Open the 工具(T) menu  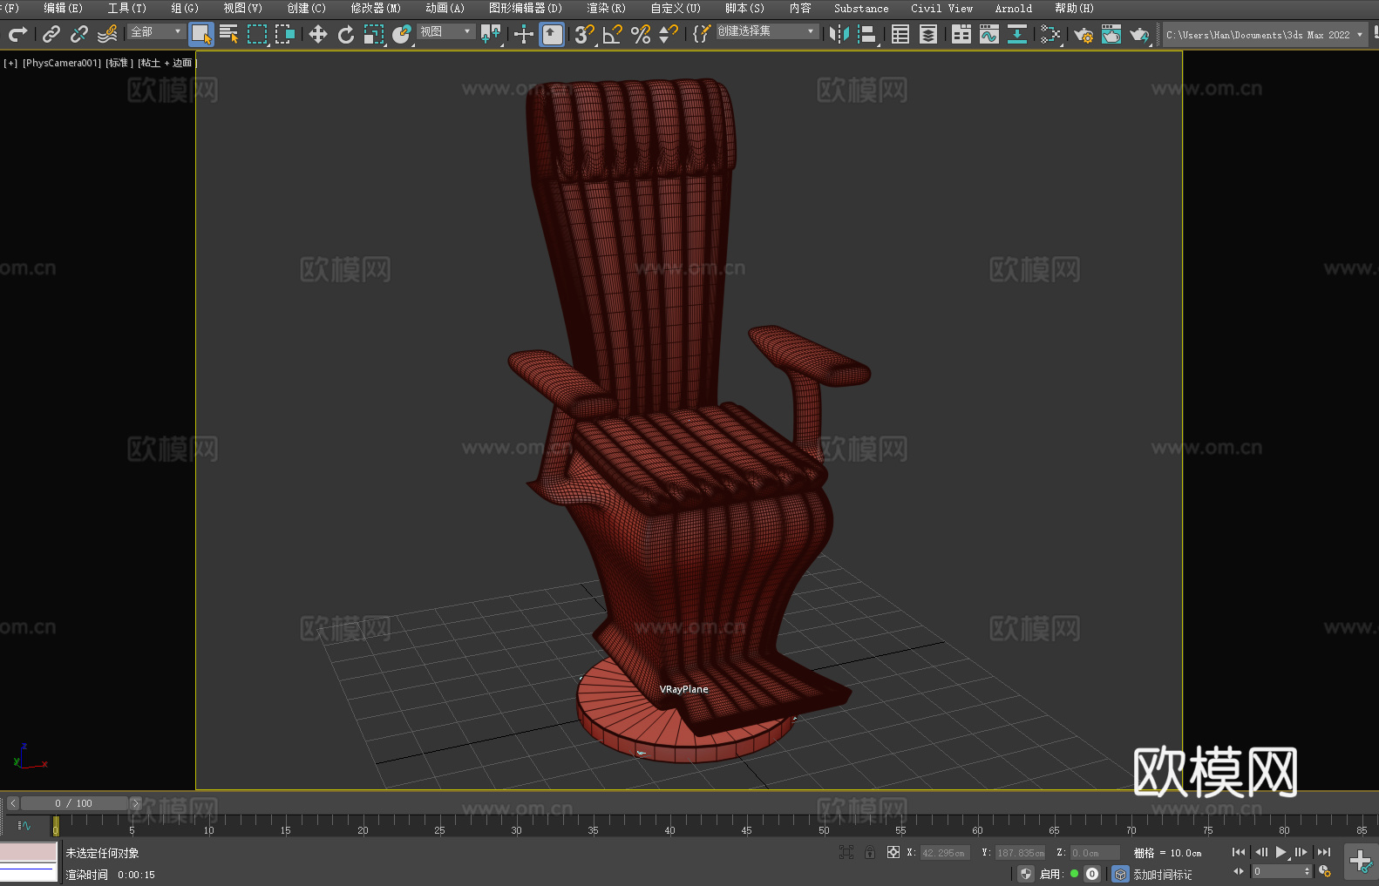tap(126, 8)
